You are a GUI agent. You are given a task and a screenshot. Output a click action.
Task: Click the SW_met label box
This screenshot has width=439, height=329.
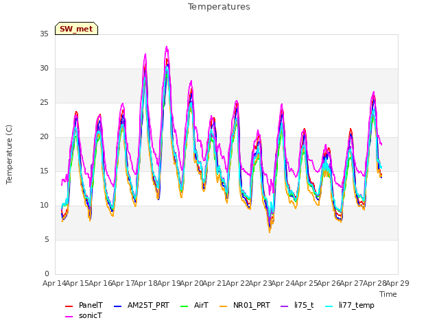pos(76,29)
